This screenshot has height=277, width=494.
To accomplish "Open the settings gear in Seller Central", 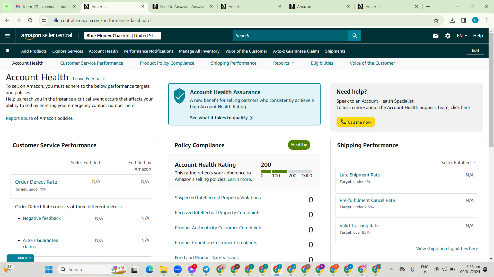I will [448, 36].
